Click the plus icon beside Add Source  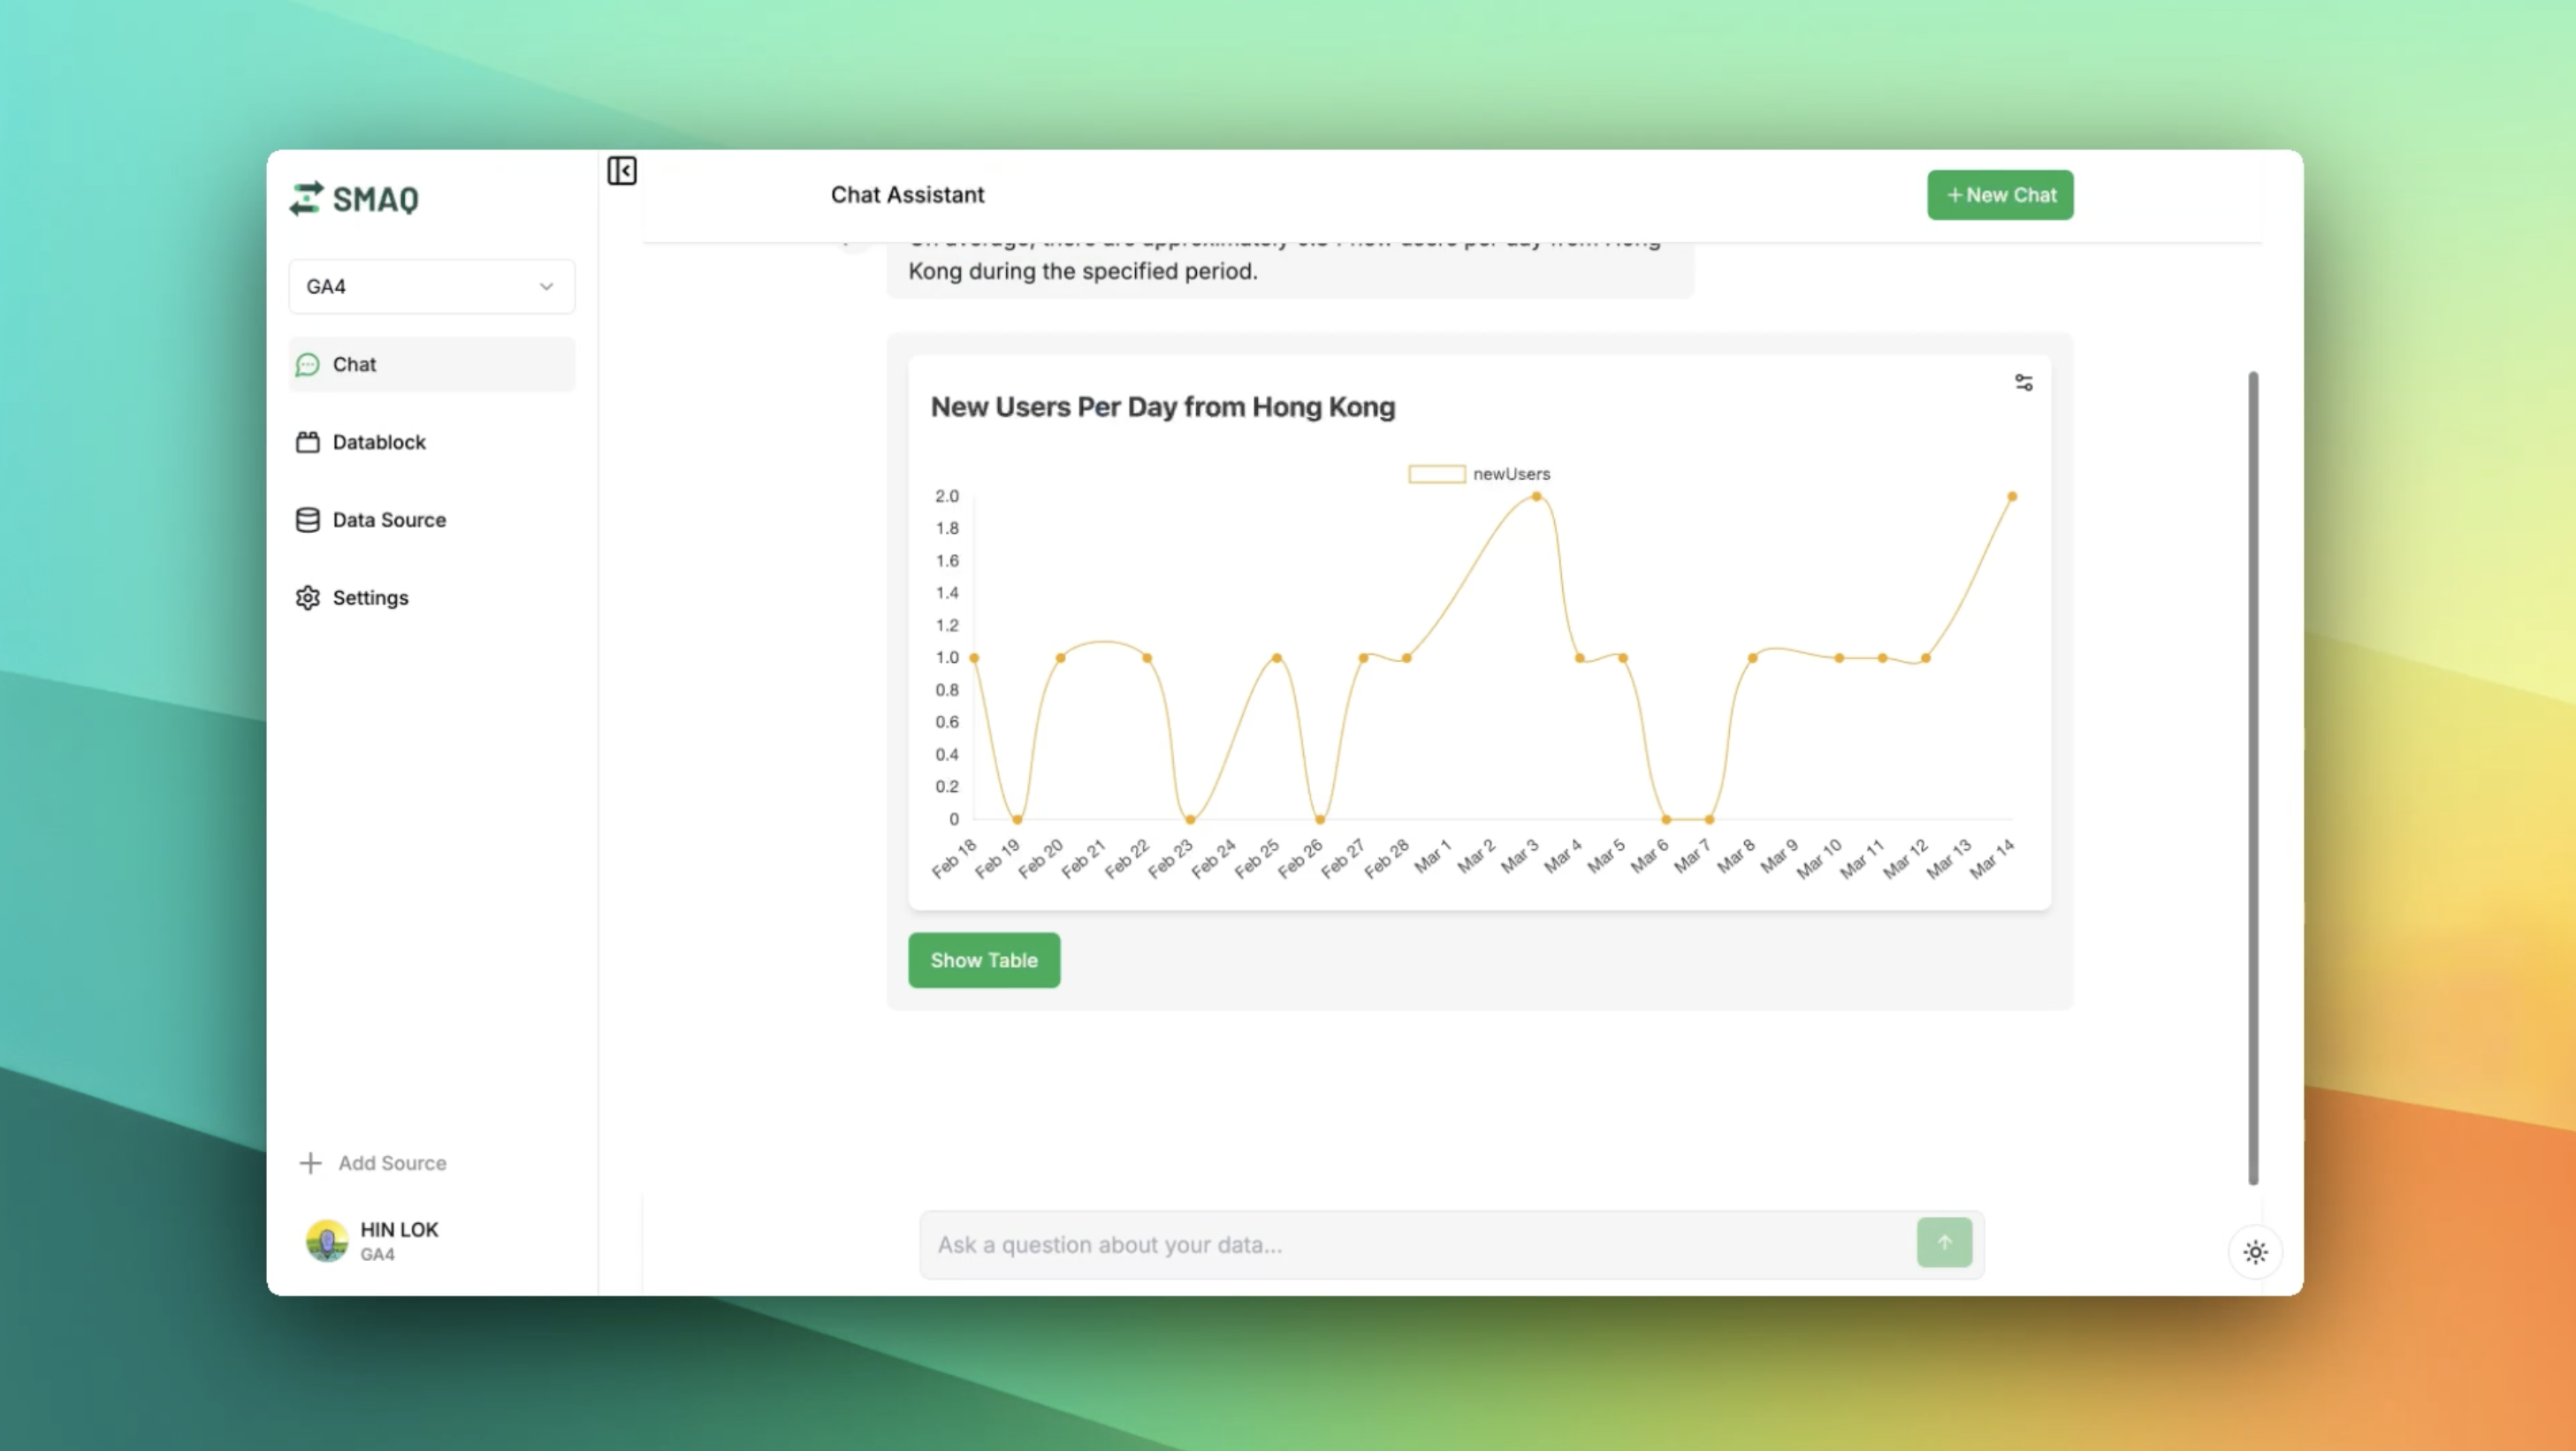(310, 1163)
